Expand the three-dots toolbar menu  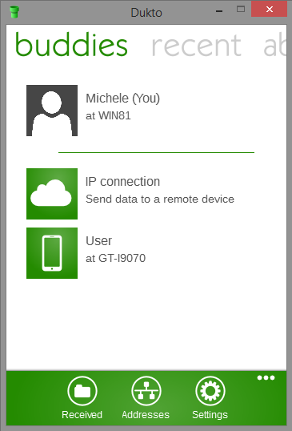pos(266,377)
